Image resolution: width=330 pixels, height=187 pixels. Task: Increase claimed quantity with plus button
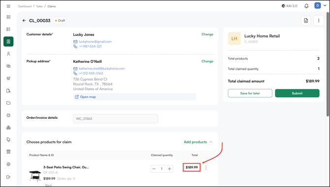169,169
